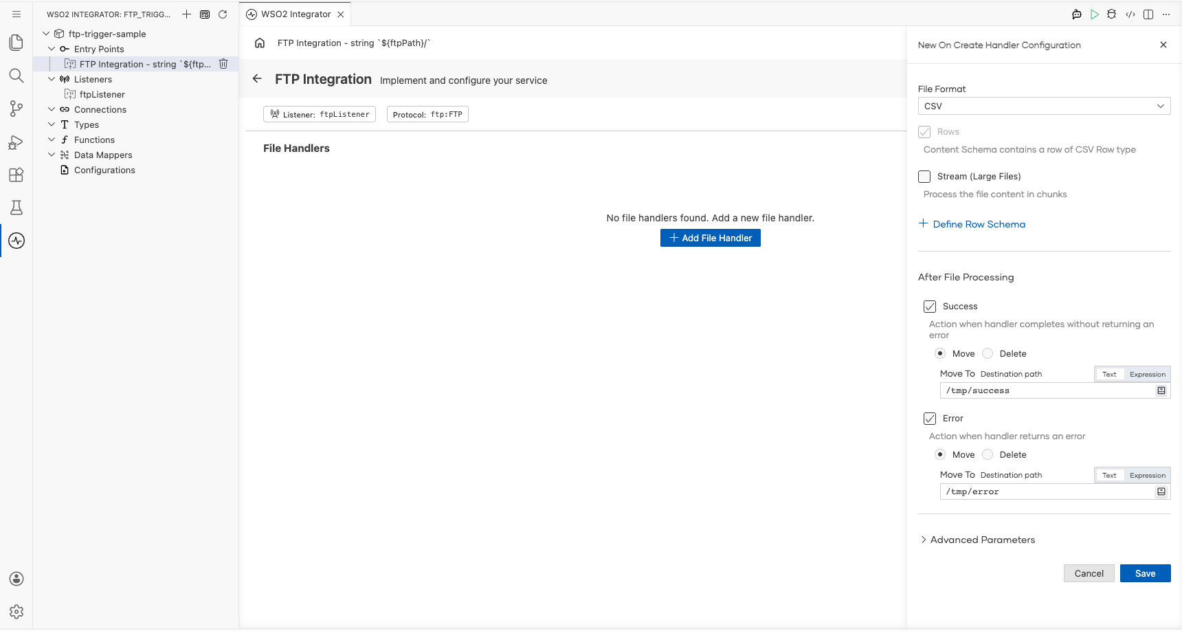Open Configurations in the tree
This screenshot has width=1182, height=631.
point(104,170)
